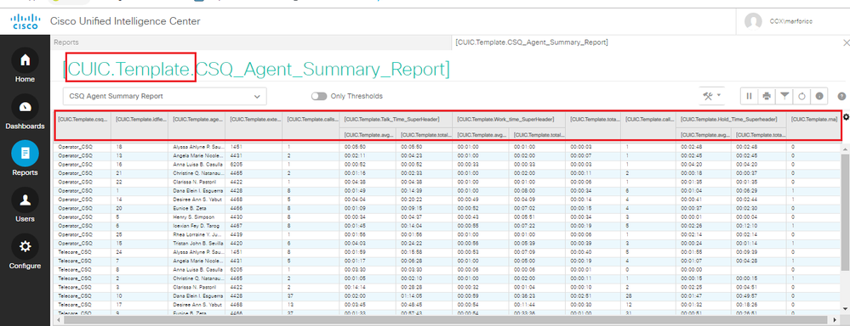Select extension cell 4467
850x326 pixels.
pos(237,226)
